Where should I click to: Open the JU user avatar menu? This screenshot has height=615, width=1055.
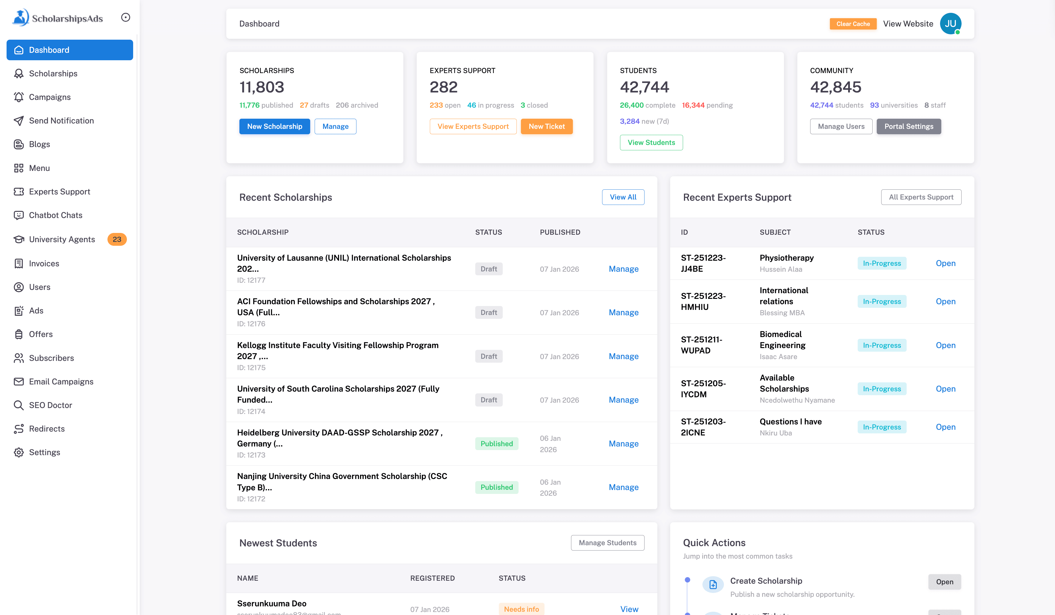950,24
